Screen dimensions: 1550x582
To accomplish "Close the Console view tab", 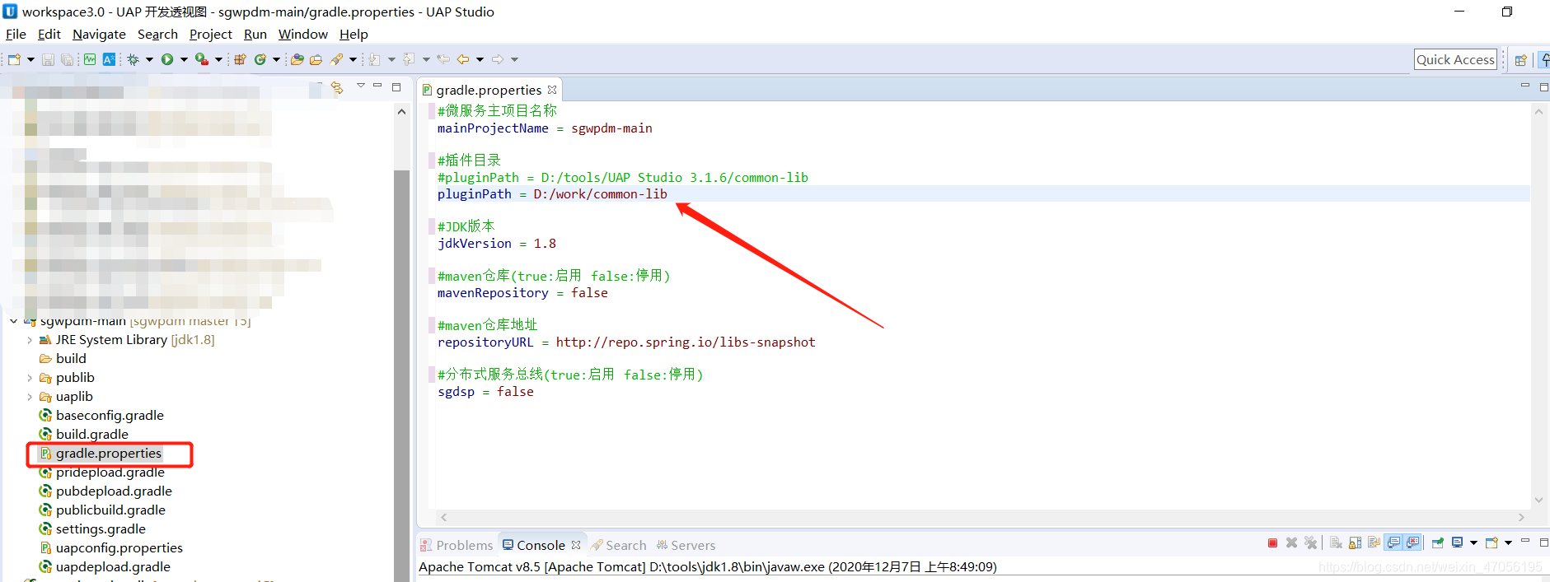I will click(x=576, y=545).
